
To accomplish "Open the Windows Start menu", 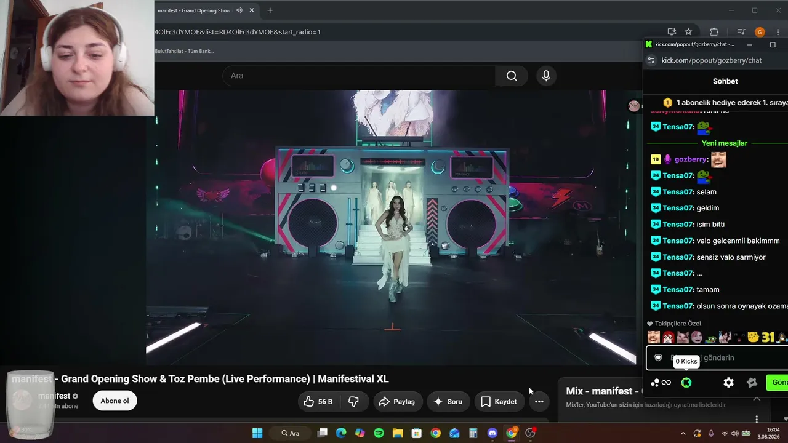I will [x=257, y=433].
